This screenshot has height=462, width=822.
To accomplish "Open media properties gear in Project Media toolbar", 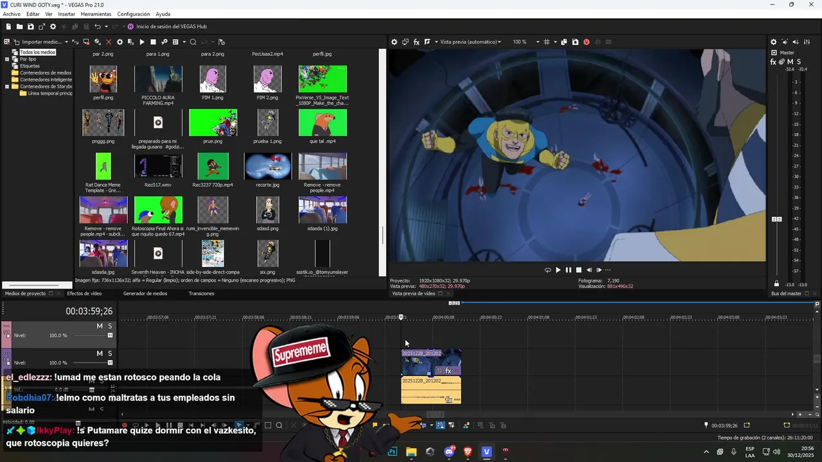I will pyautogui.click(x=119, y=42).
